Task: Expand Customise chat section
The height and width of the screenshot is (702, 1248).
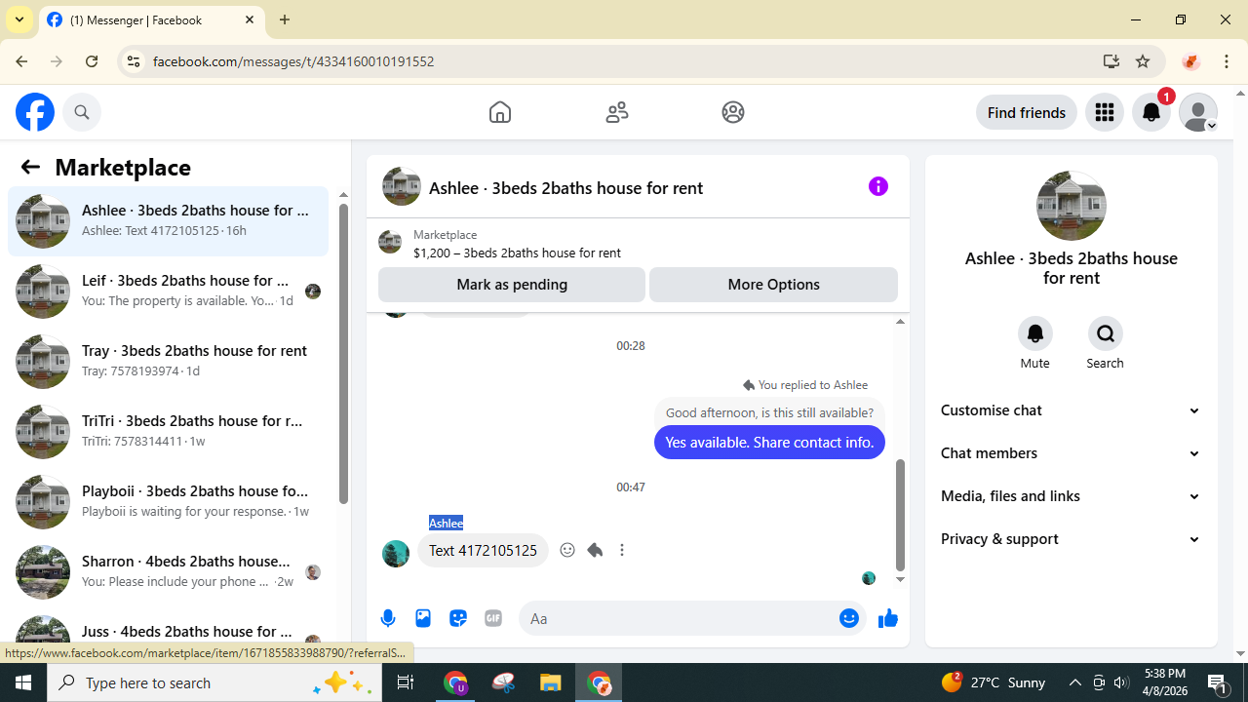Action: [x=1072, y=410]
